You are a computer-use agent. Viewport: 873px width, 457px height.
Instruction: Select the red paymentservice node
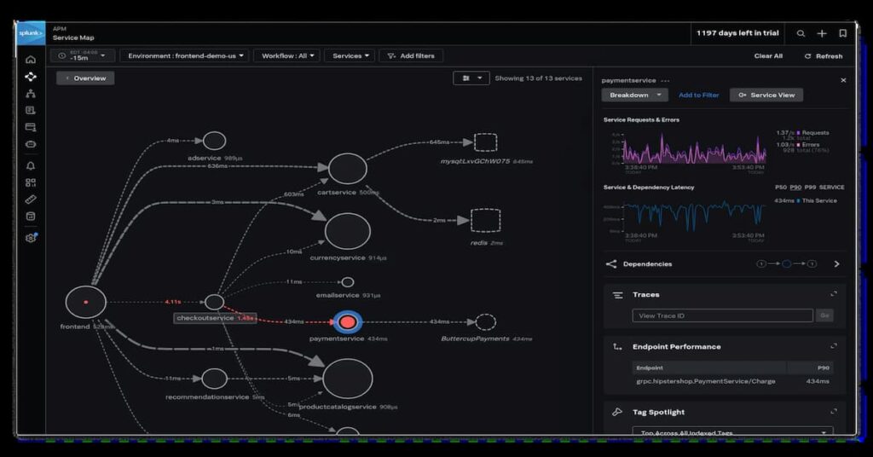[348, 321]
